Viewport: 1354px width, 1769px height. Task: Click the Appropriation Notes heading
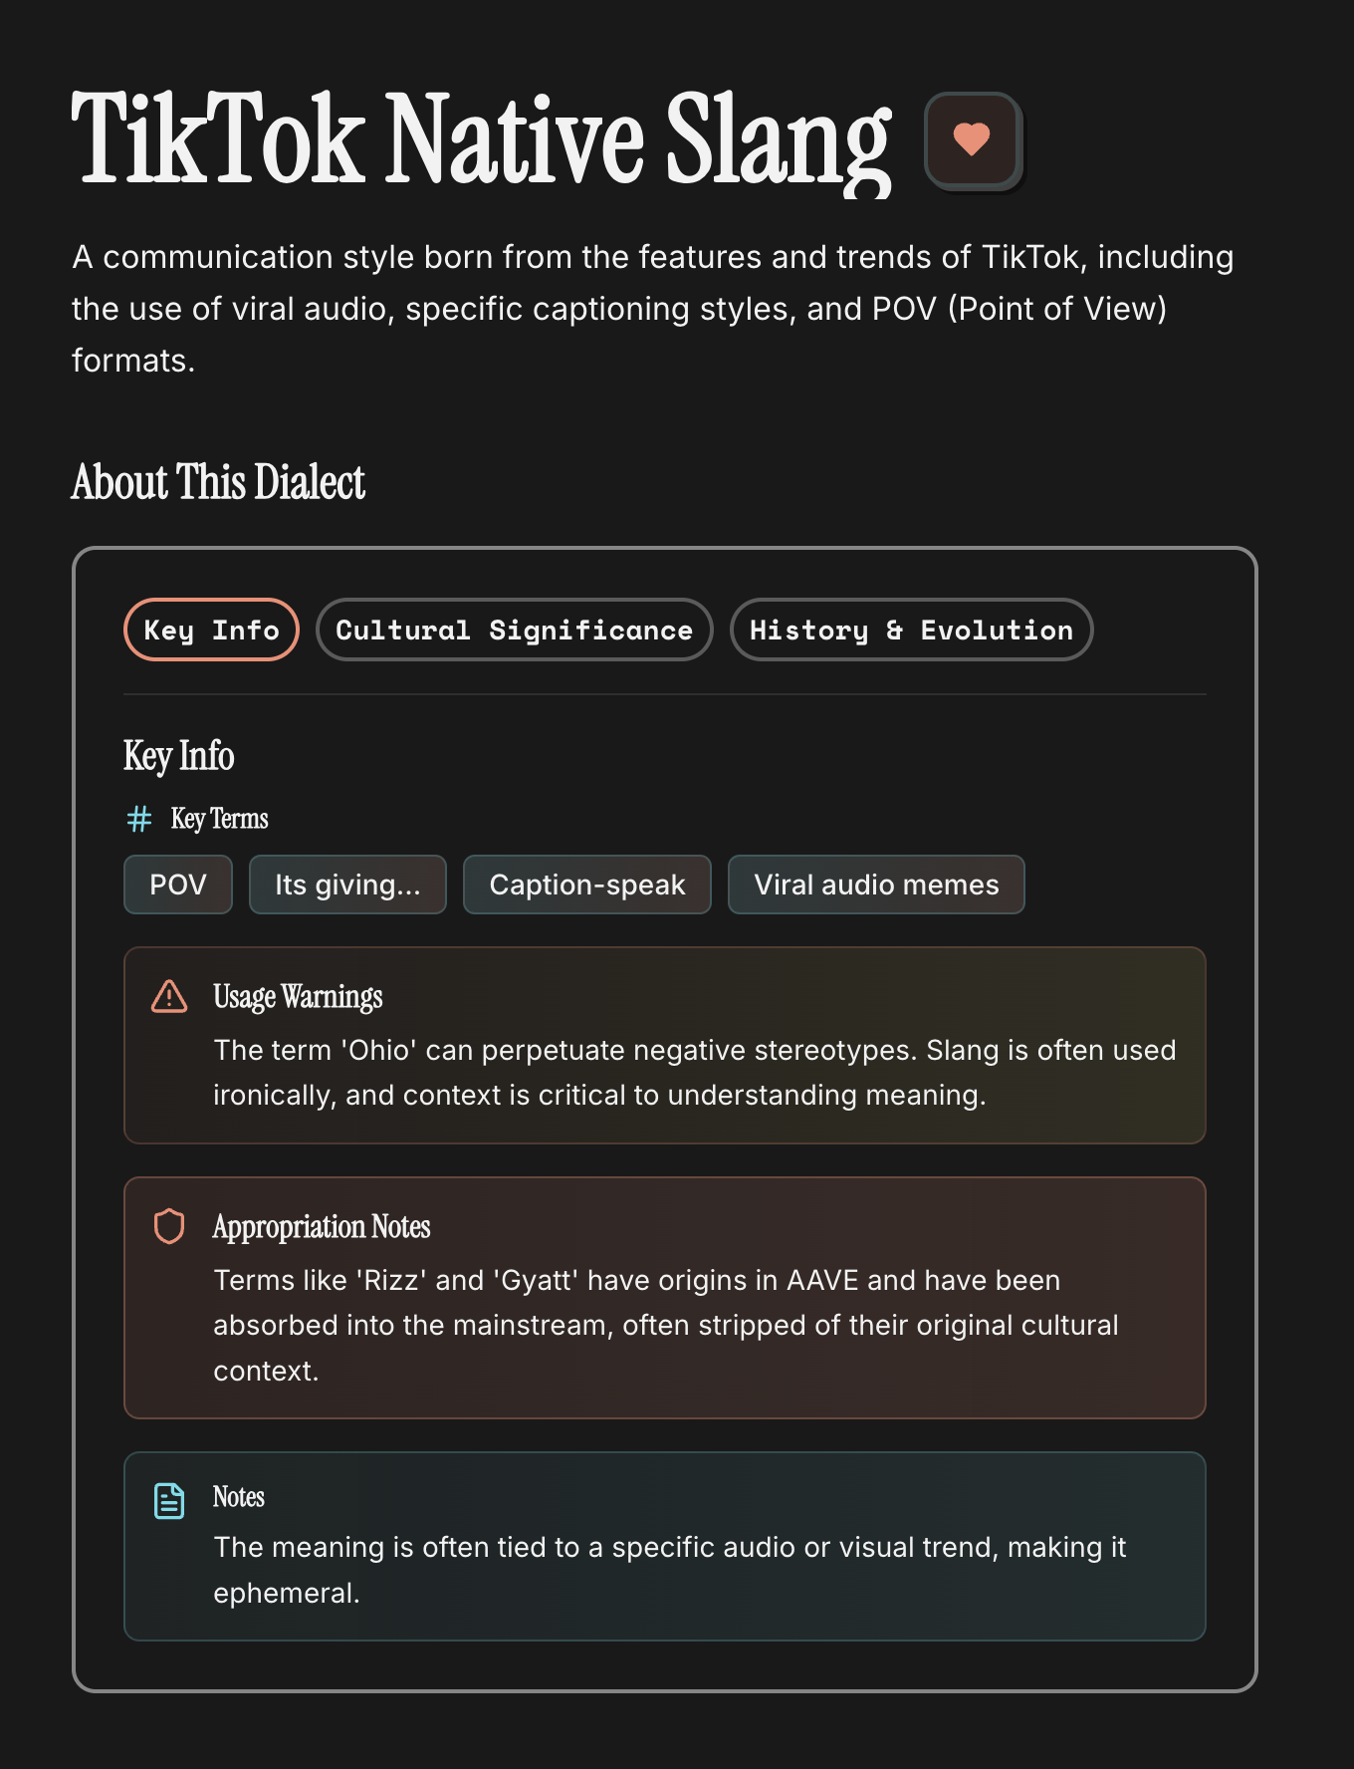[322, 1226]
